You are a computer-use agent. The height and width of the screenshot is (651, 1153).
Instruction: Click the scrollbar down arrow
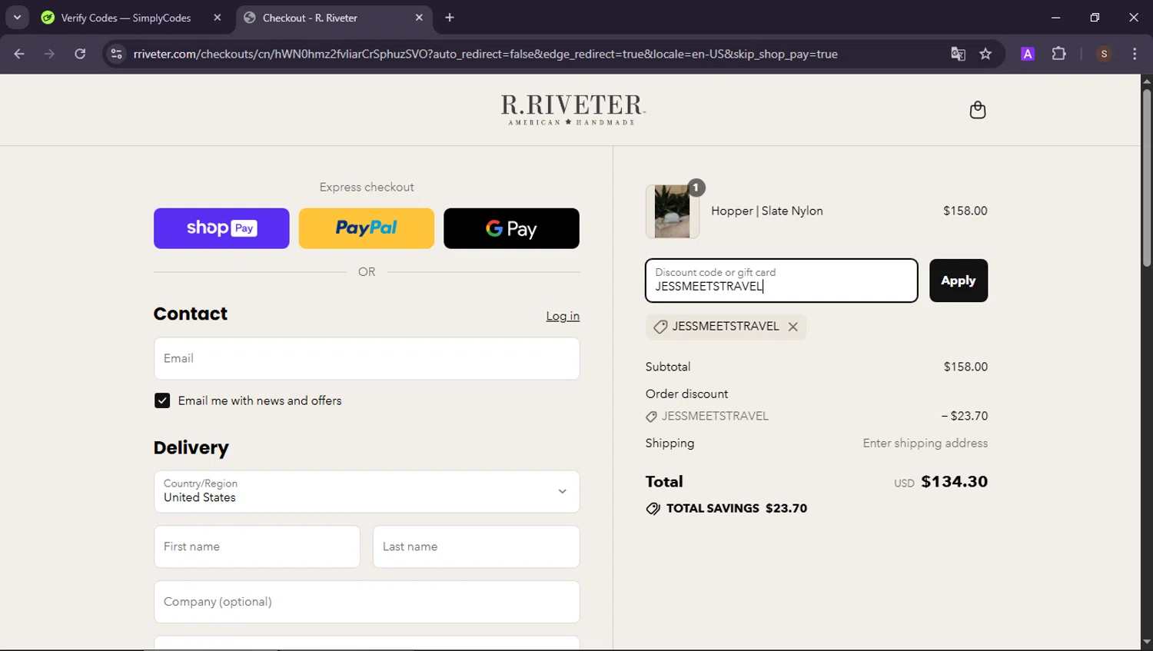pos(1147,642)
